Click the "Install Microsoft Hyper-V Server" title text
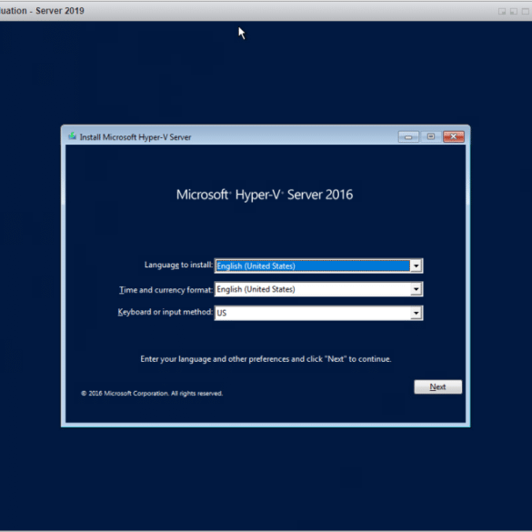The image size is (532, 532). (136, 137)
